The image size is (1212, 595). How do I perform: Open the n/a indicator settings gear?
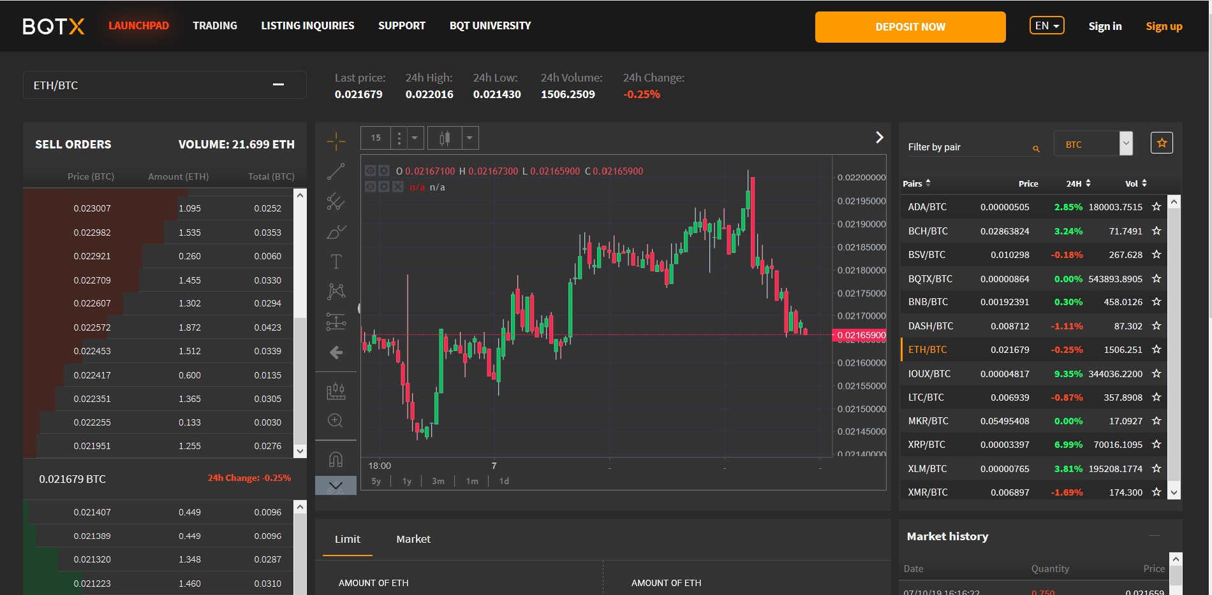click(x=384, y=187)
